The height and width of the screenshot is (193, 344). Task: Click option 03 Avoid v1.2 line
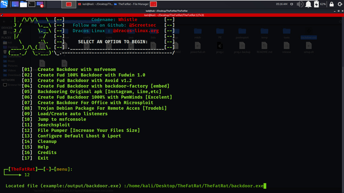point(77,80)
